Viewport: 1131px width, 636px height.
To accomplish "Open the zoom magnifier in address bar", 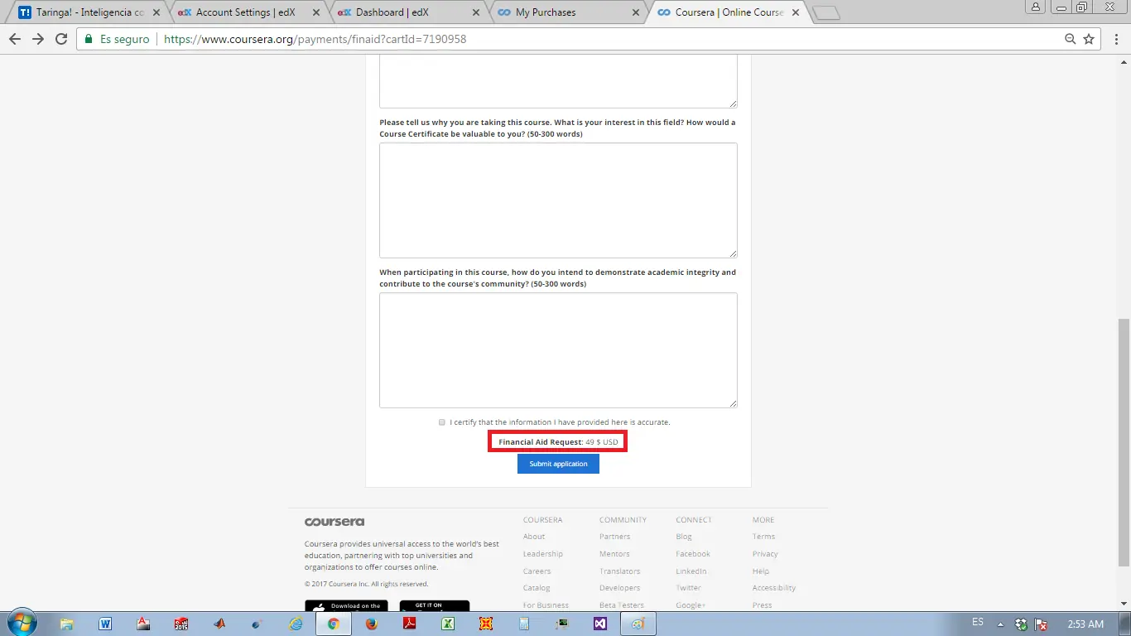I will pyautogui.click(x=1071, y=39).
